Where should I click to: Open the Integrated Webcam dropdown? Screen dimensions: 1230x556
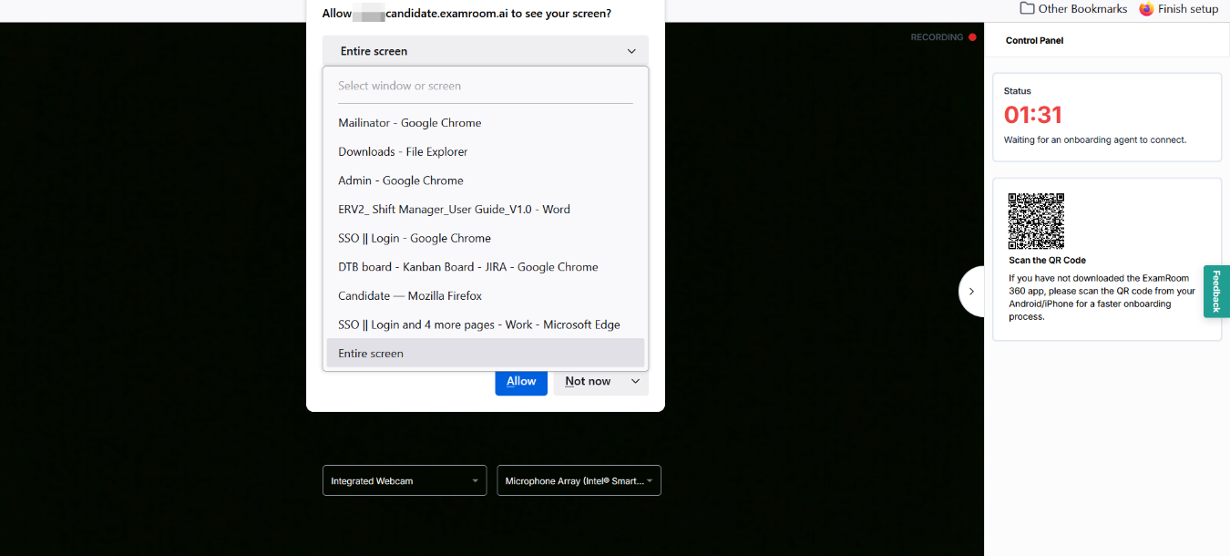click(x=405, y=481)
